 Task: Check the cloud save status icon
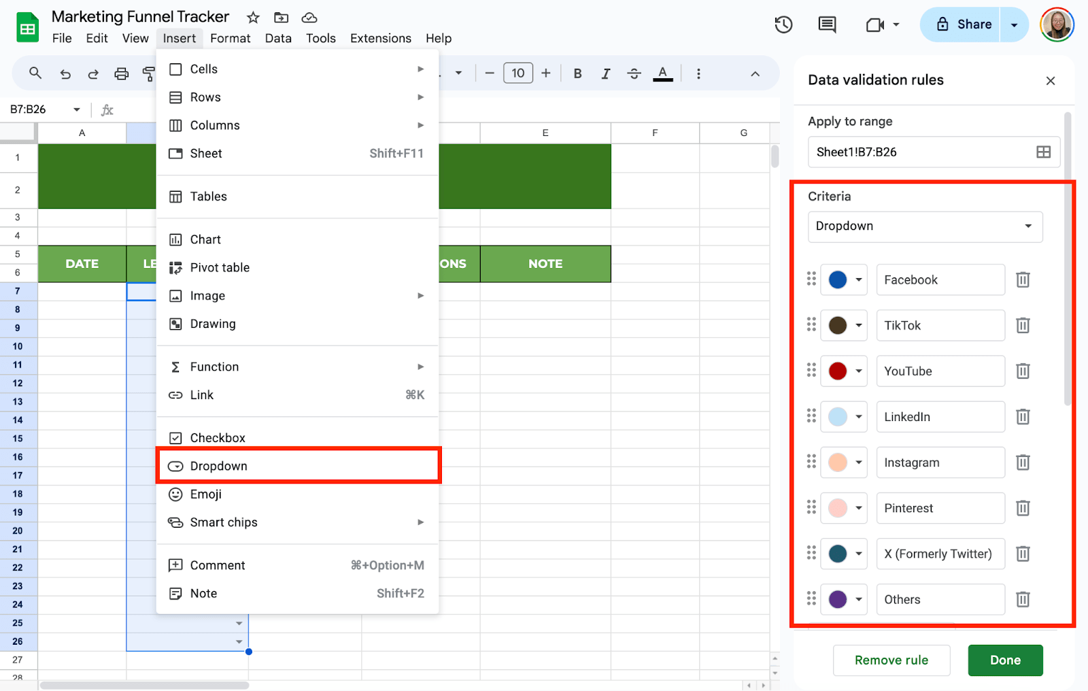pos(309,18)
